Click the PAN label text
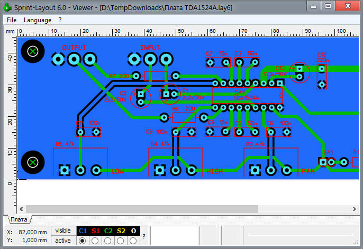Image resolution: width=363 pixels, height=249 pixels. tap(308, 171)
